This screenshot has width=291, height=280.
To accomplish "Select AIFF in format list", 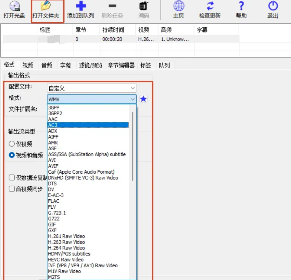I will 88,137.
